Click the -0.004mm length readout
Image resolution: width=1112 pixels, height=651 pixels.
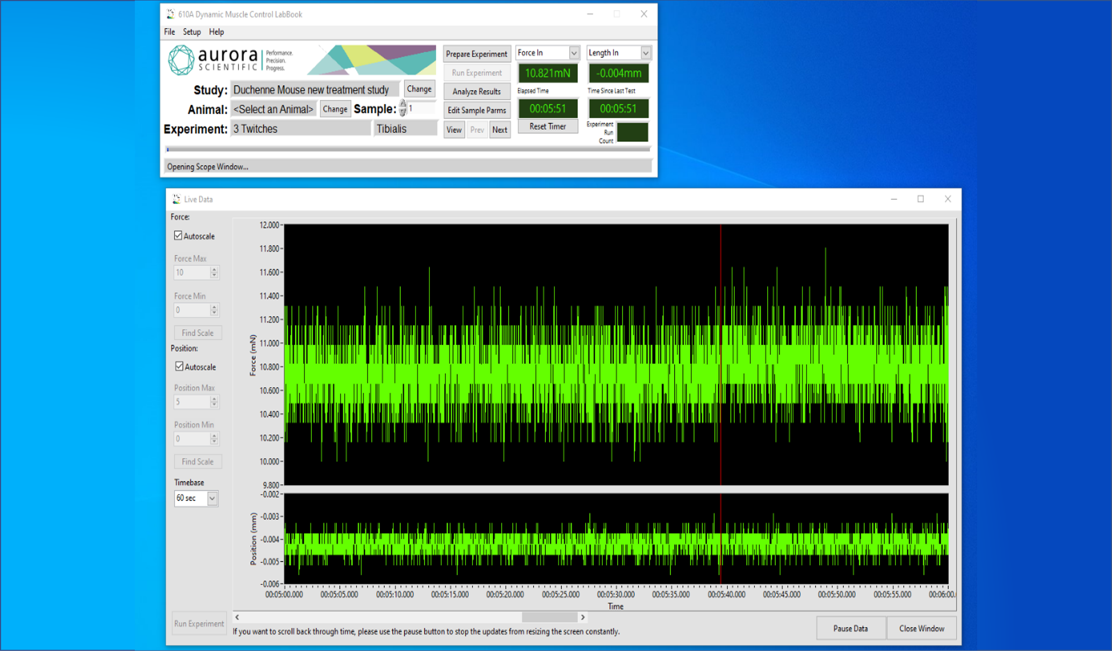click(619, 73)
